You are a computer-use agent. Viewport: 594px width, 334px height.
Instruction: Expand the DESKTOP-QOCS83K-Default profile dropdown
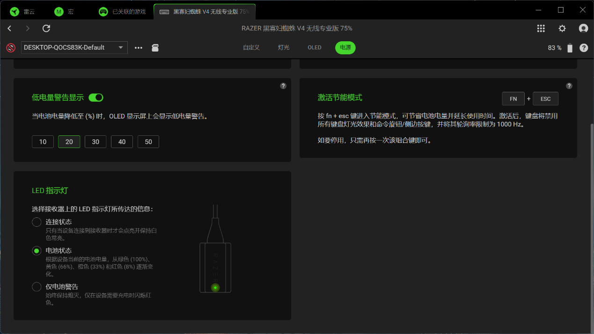pyautogui.click(x=74, y=47)
